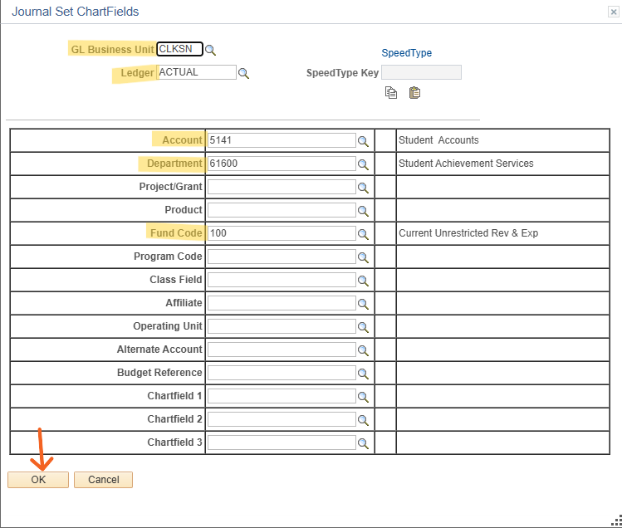This screenshot has height=528, width=622.
Task: Click the copy SpeedType icon
Action: [x=391, y=93]
